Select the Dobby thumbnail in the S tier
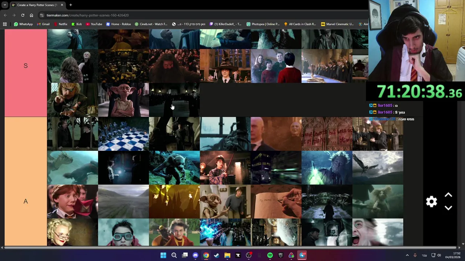This screenshot has height=261, width=465. (x=124, y=100)
